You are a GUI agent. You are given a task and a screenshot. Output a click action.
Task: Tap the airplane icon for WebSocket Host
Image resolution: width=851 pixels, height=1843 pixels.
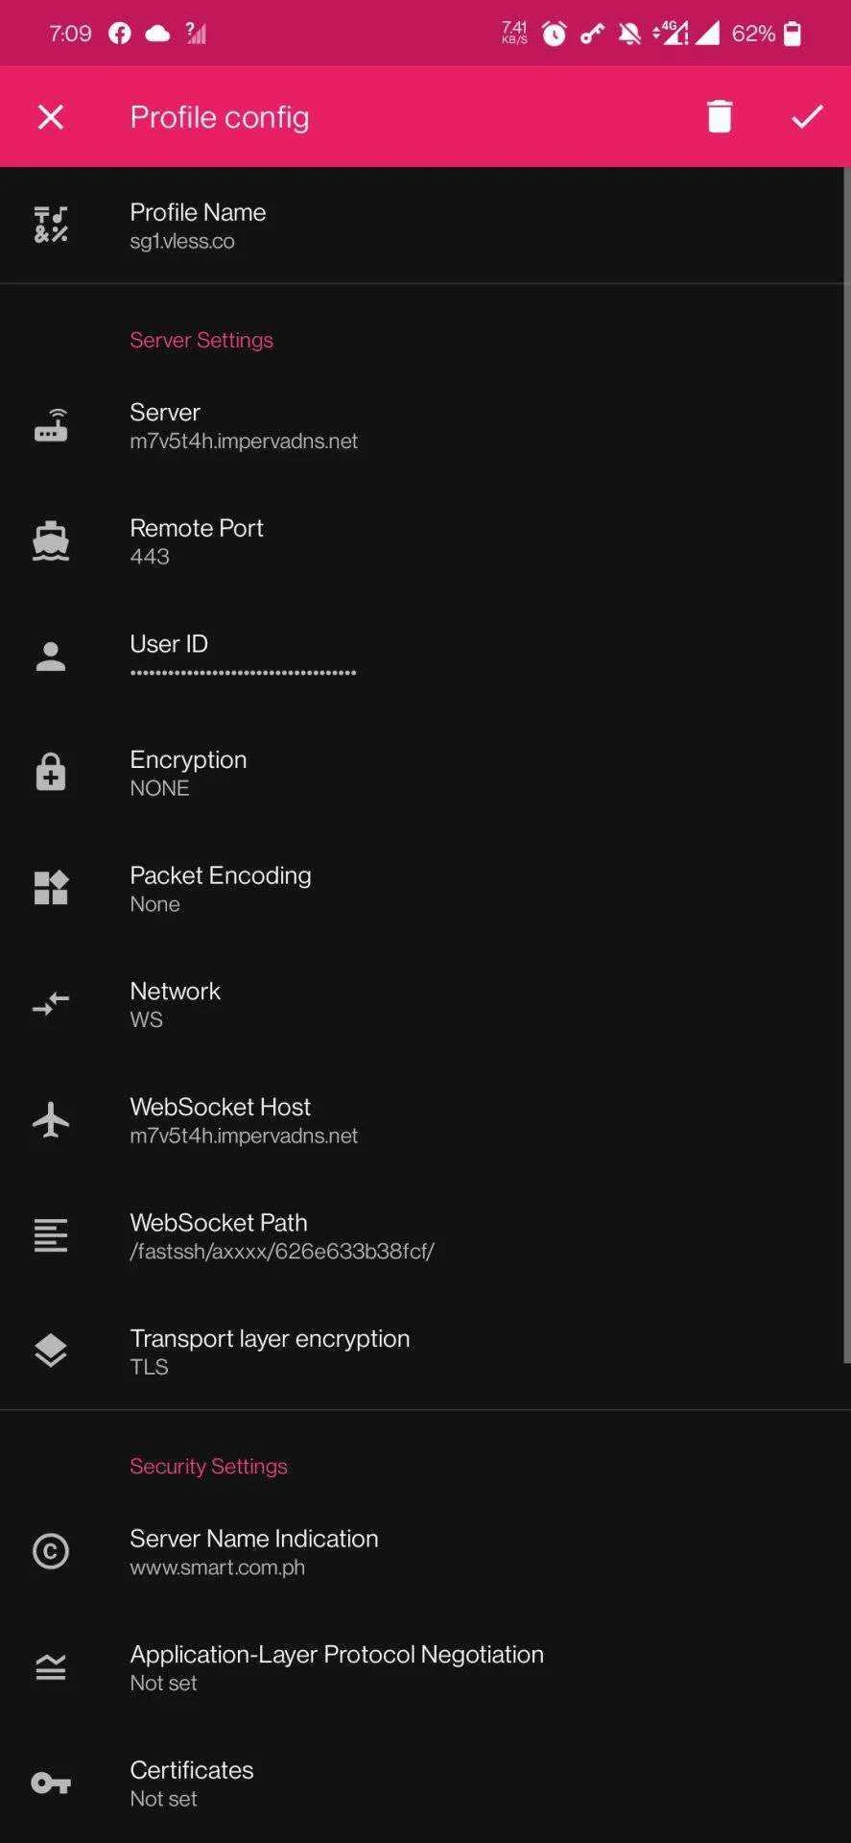(x=51, y=1119)
